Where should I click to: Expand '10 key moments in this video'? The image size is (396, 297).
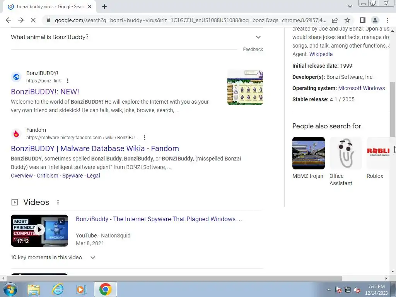tap(53, 257)
